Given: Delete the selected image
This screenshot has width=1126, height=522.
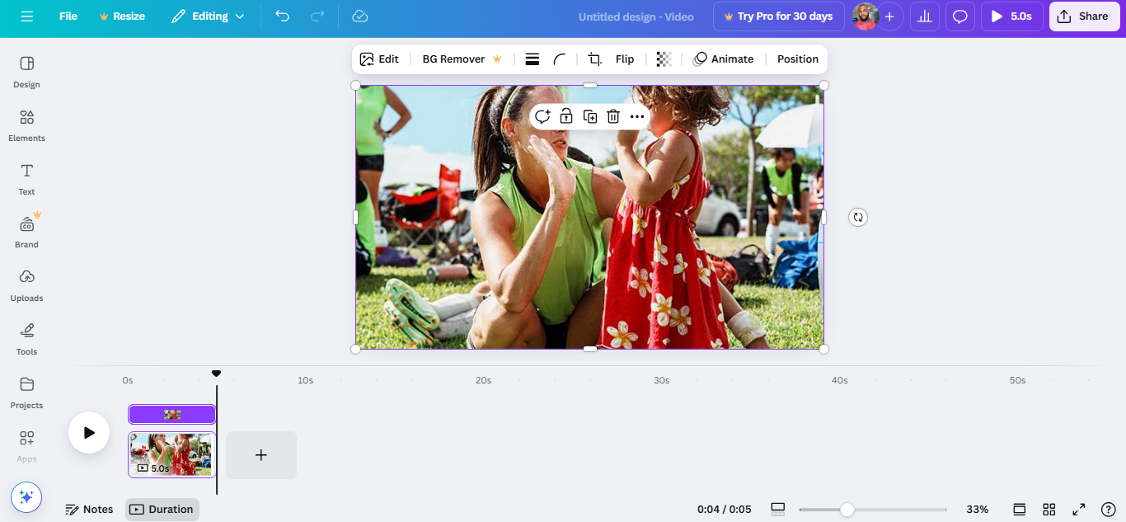Looking at the screenshot, I should click(x=613, y=116).
